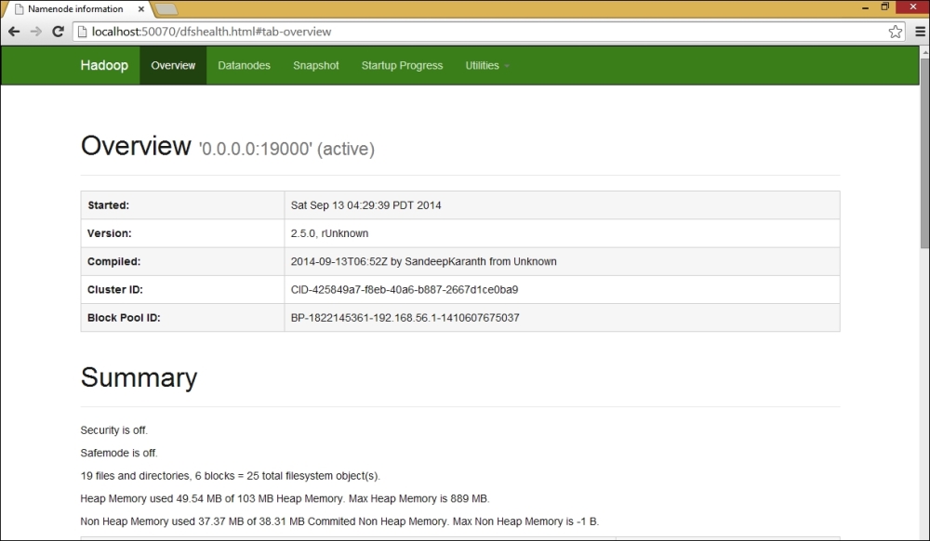Minimize the browser window
Image resolution: width=930 pixels, height=541 pixels.
tap(865, 7)
